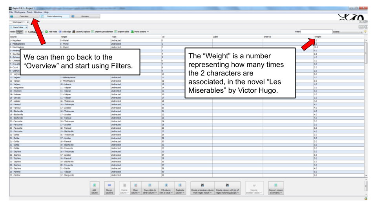This screenshot has height=205, width=374.
Task: Click the lightbulb icon beside the filter dropdown
Action: click(365, 32)
